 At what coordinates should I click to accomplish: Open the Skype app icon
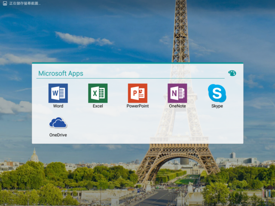(x=217, y=93)
